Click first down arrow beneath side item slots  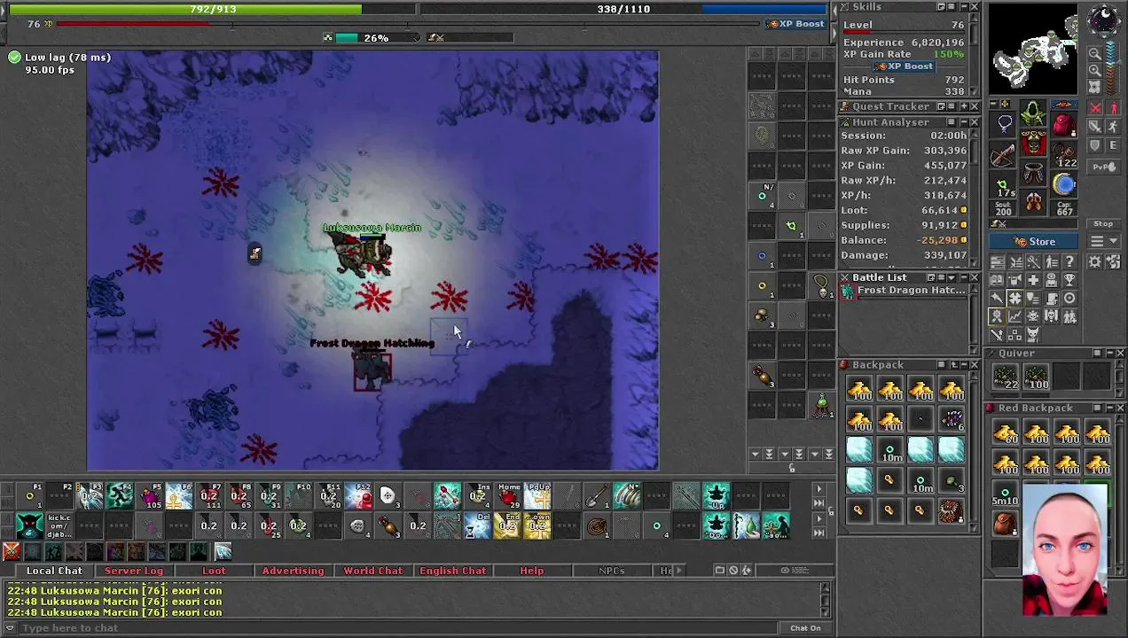click(756, 454)
